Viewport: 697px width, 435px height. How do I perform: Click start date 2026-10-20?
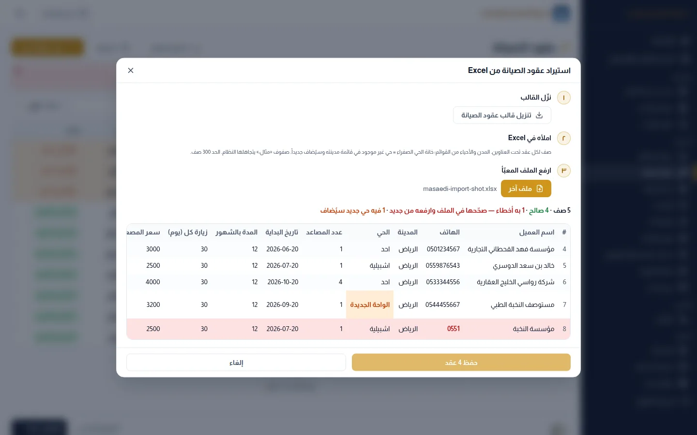(x=283, y=282)
